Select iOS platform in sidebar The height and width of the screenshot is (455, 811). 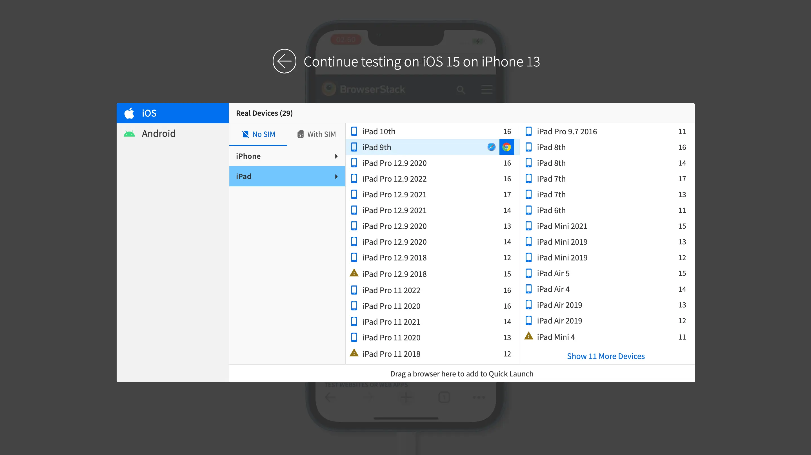coord(149,113)
